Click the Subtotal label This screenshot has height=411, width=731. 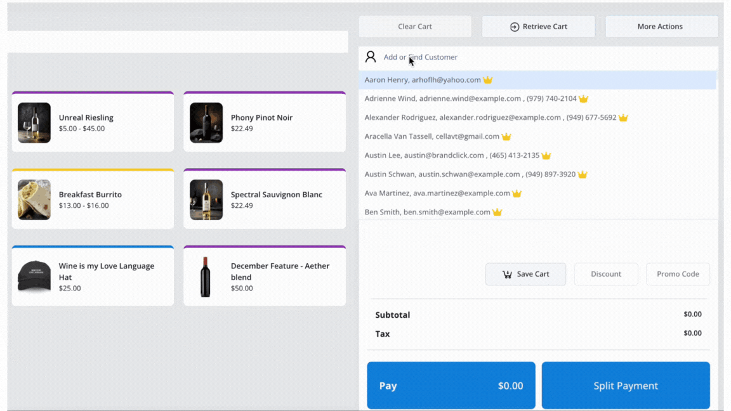(x=393, y=315)
